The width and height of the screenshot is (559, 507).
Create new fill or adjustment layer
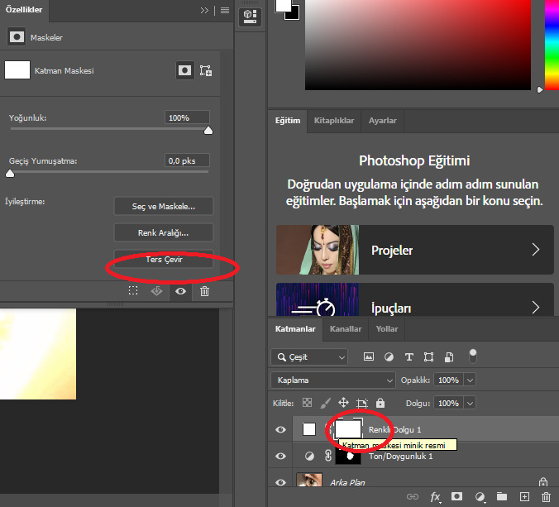pyautogui.click(x=480, y=496)
